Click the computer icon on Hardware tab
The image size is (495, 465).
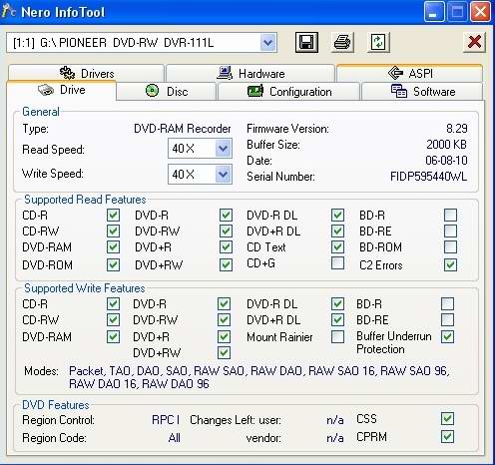tap(225, 73)
